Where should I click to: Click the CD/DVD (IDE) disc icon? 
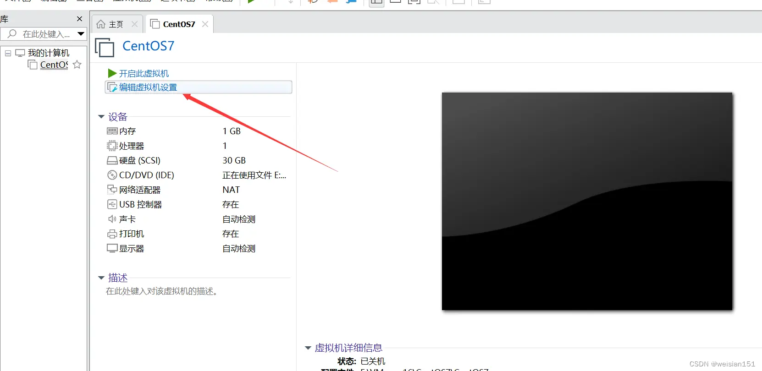click(112, 175)
